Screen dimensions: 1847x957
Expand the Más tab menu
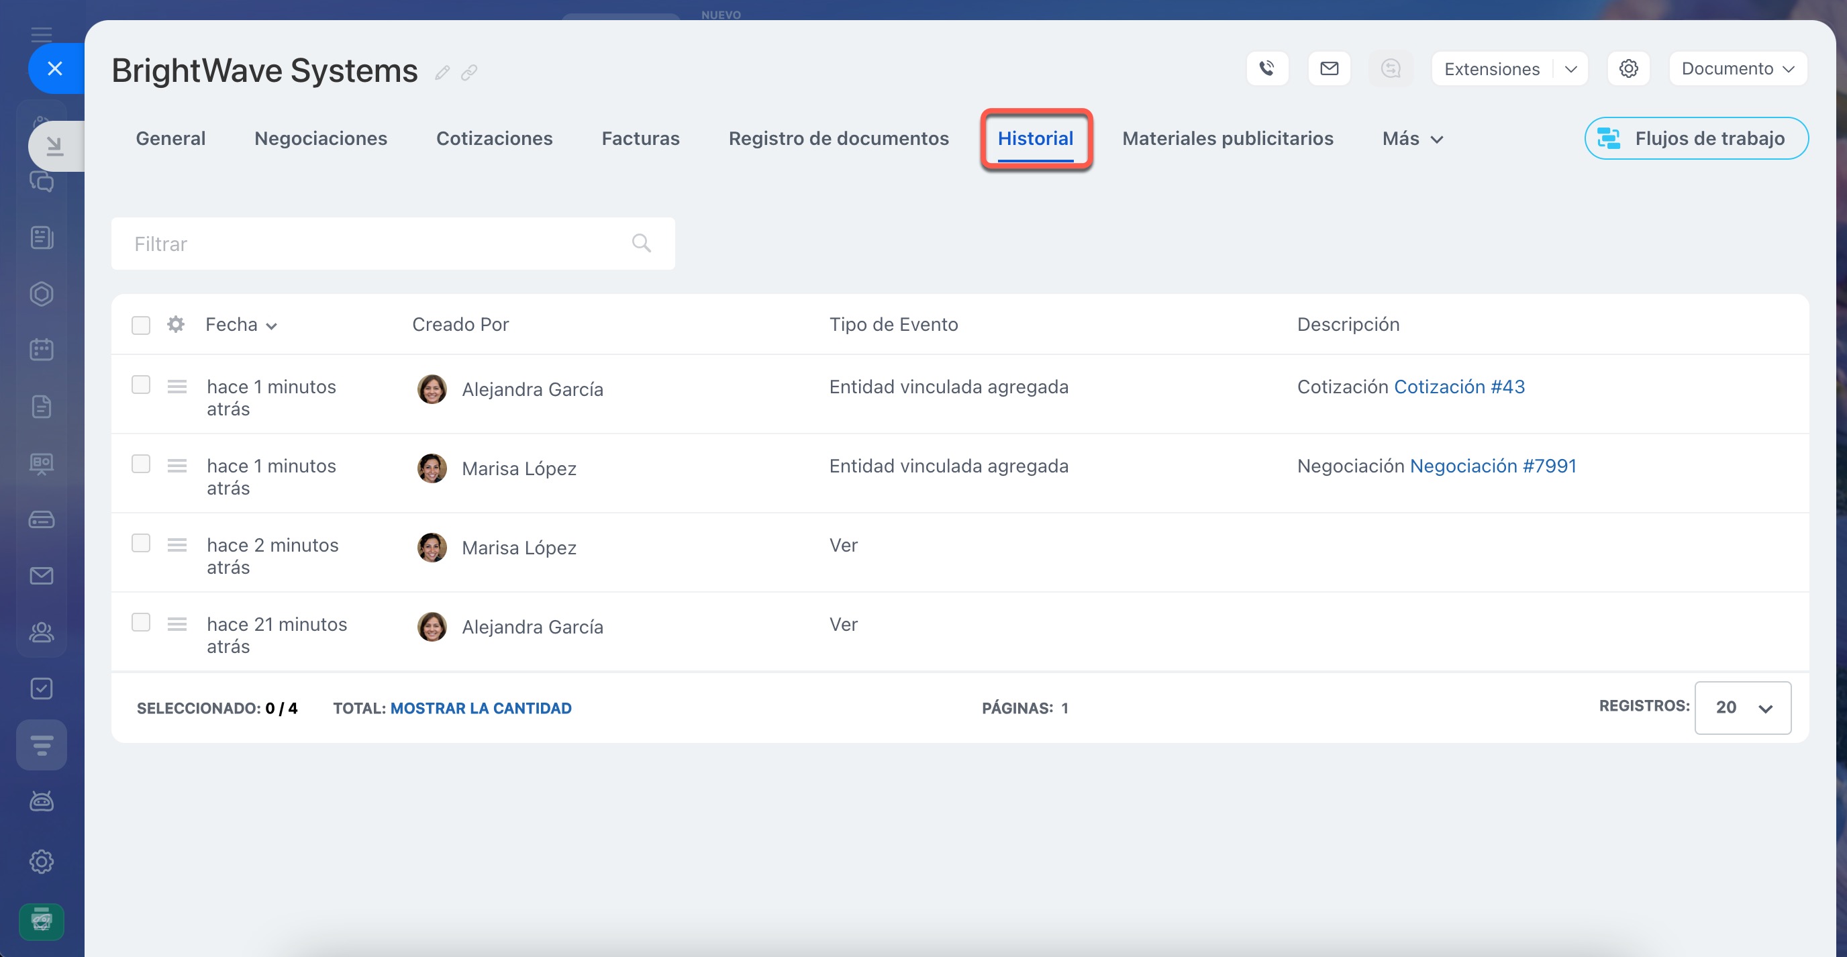[1413, 138]
